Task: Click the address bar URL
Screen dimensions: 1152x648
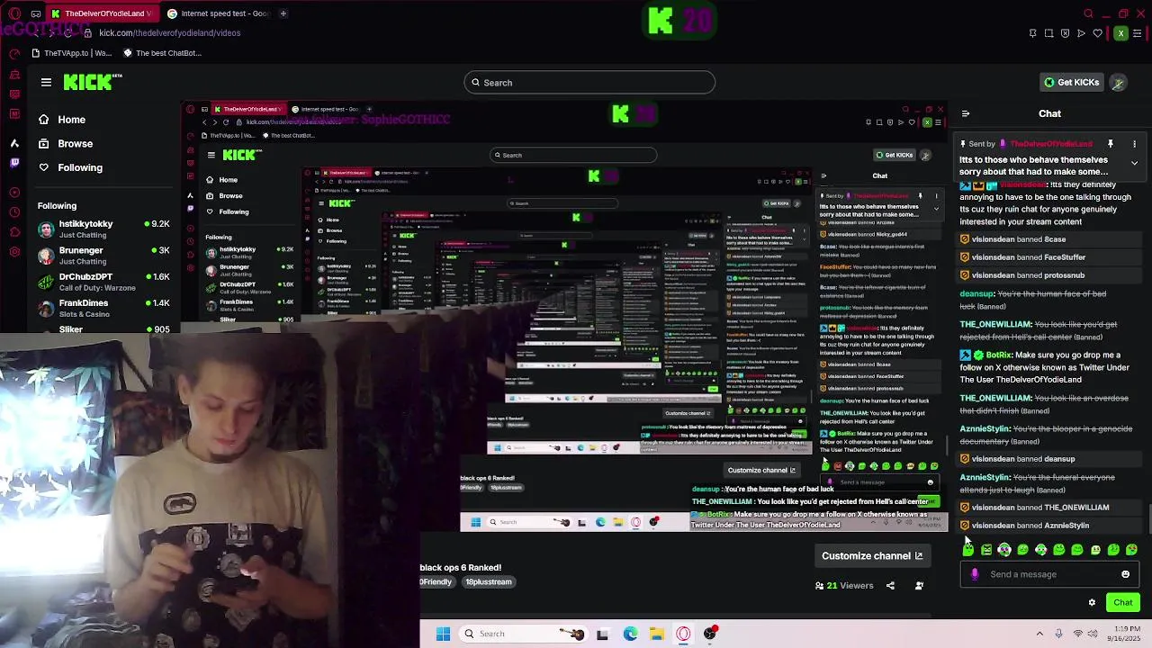Action: click(x=169, y=33)
